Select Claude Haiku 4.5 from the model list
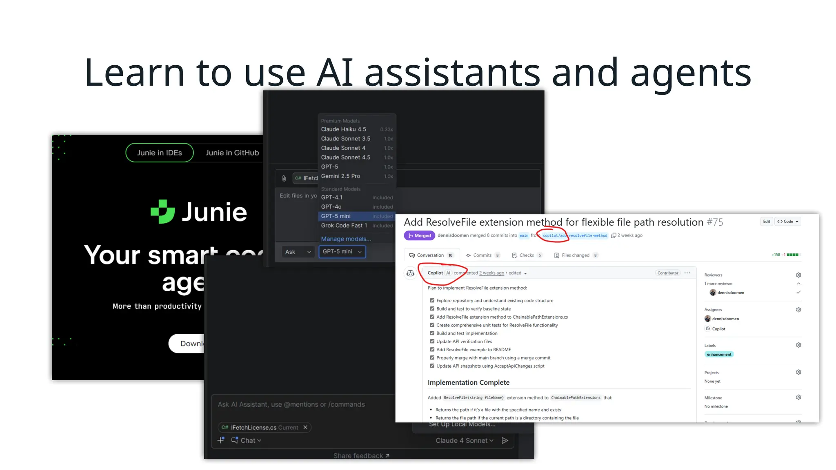Screen dimensions: 836x470 tap(357, 129)
